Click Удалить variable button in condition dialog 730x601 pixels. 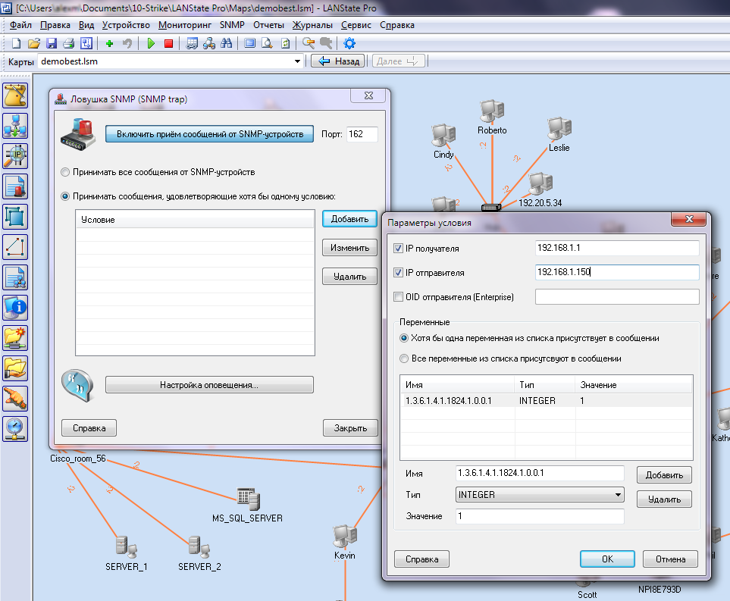click(x=664, y=499)
